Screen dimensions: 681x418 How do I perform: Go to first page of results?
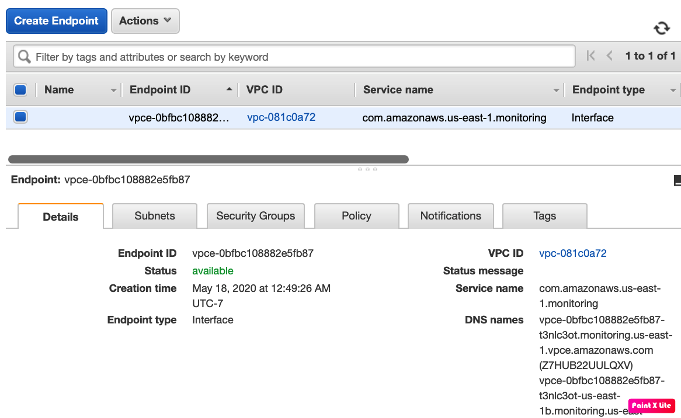[x=590, y=56]
